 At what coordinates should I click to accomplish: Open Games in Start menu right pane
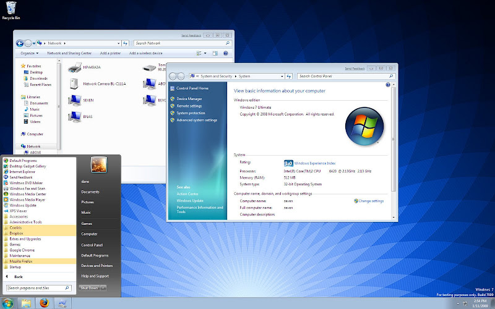[87, 224]
